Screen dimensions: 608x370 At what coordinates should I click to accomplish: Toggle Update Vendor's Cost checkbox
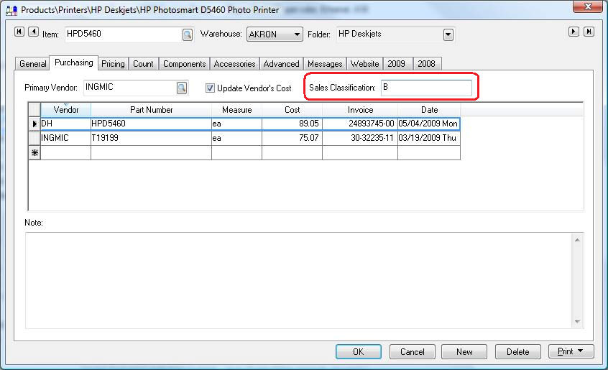point(210,88)
